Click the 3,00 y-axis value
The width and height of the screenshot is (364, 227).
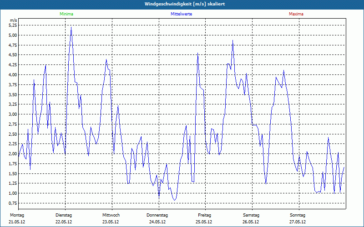pyautogui.click(x=13, y=114)
